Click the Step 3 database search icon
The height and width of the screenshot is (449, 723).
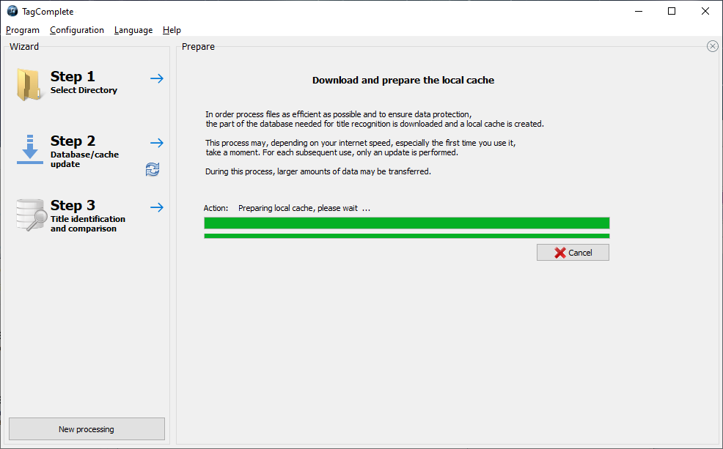(32, 215)
